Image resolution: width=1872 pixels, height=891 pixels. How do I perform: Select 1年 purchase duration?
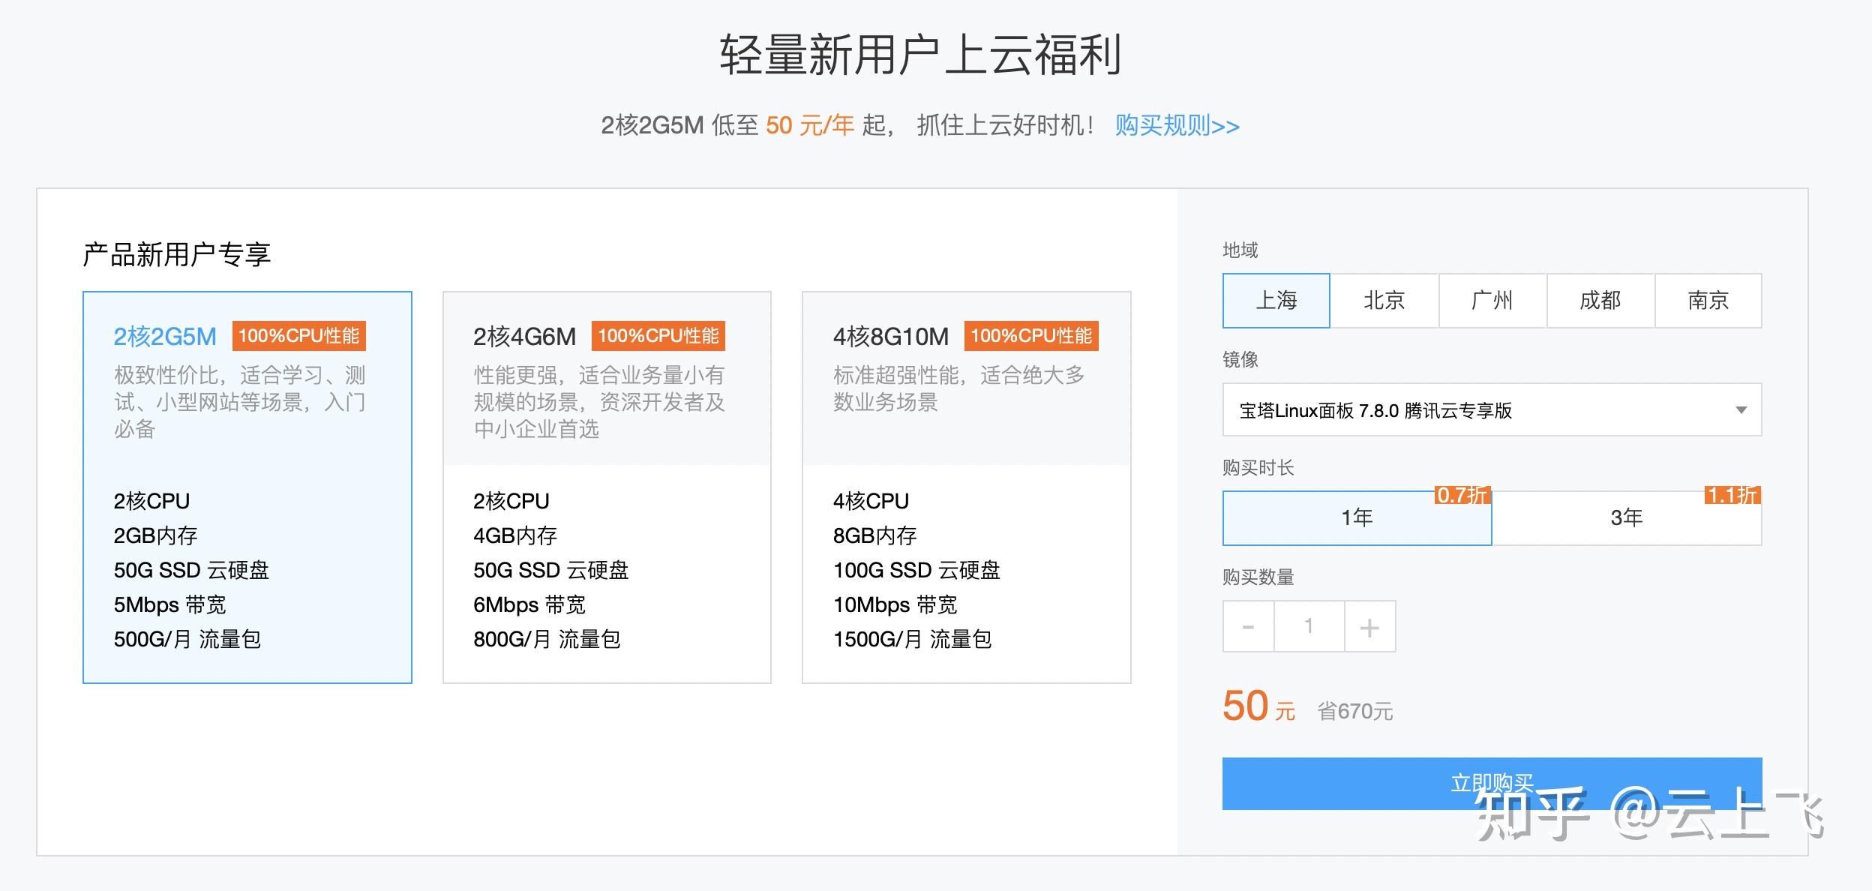point(1357,518)
